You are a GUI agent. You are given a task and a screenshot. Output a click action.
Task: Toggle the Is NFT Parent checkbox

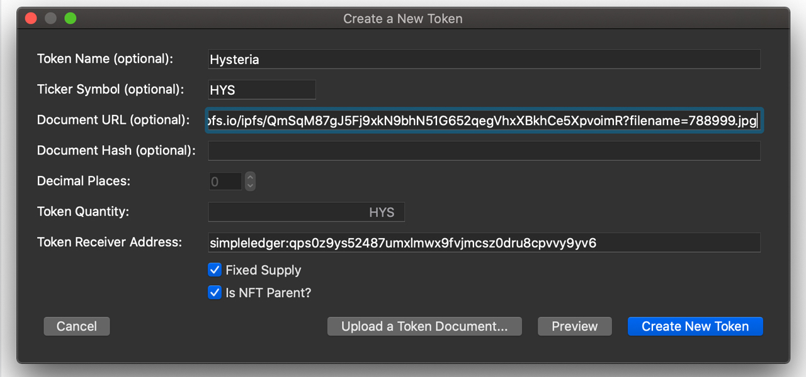(215, 293)
